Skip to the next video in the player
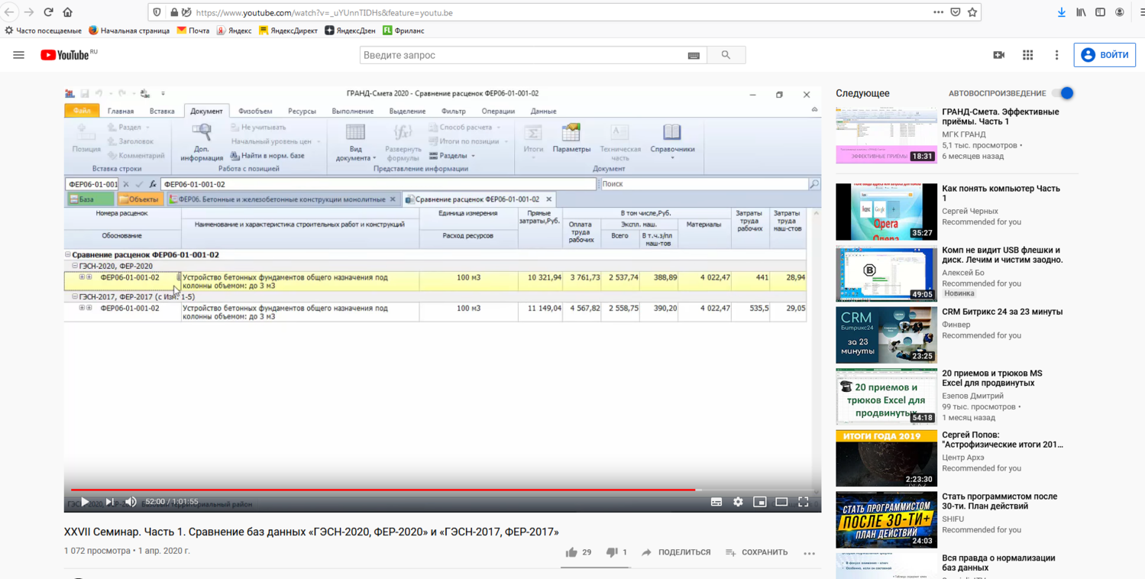 [x=110, y=502]
